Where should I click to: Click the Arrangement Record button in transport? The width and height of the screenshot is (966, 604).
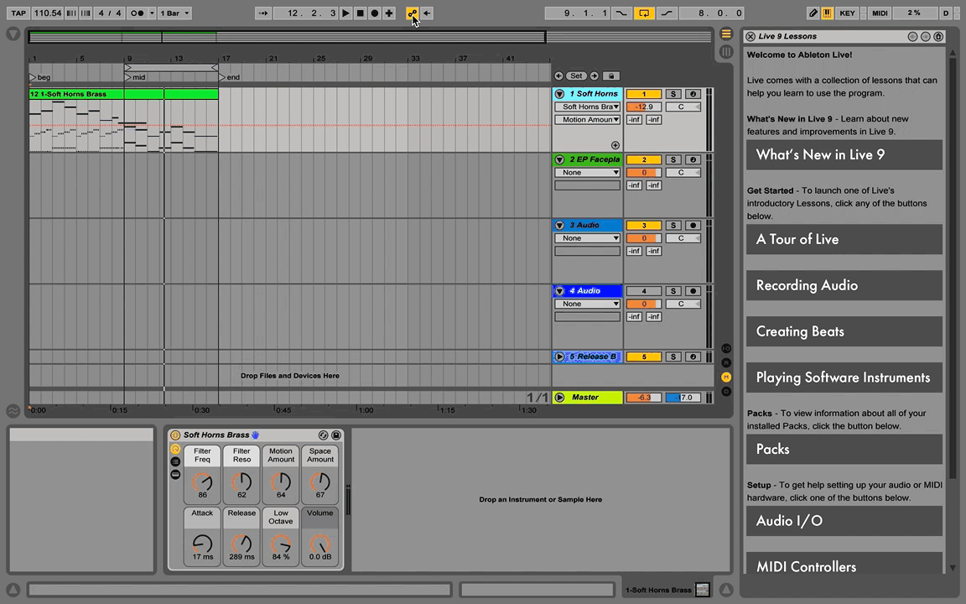pos(374,13)
